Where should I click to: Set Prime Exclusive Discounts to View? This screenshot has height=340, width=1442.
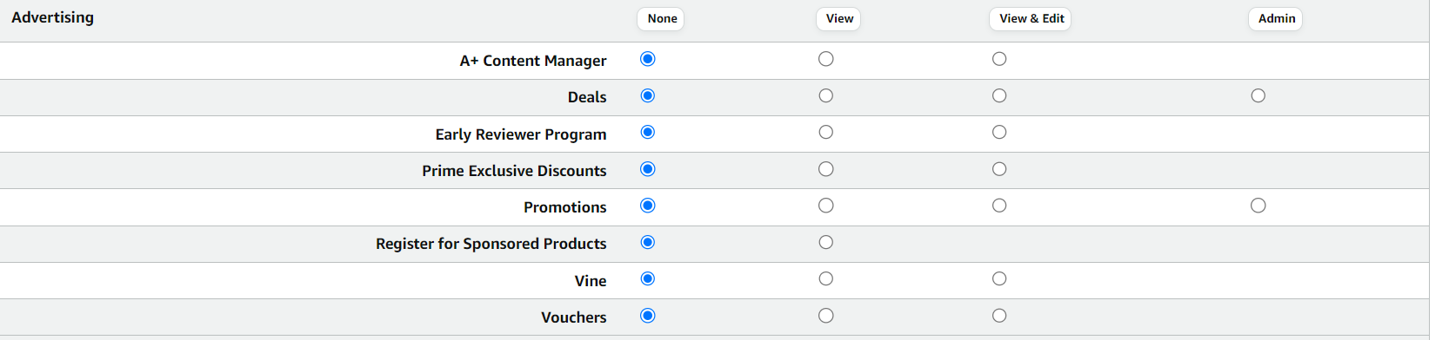(x=826, y=169)
